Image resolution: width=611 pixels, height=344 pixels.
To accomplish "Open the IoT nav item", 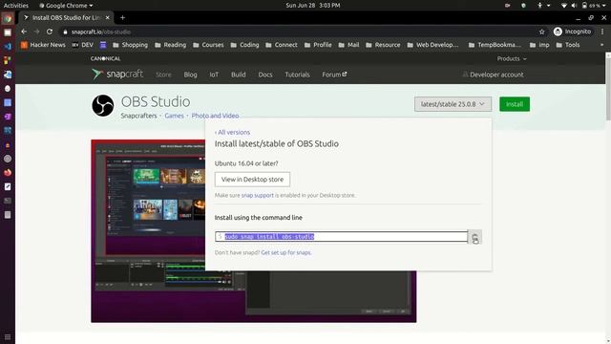I will 214,75.
